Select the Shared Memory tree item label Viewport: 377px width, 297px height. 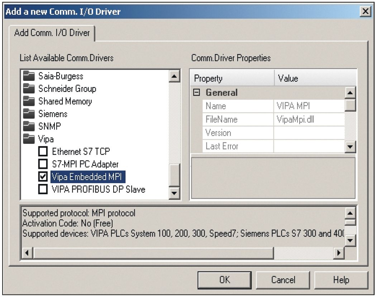[65, 101]
